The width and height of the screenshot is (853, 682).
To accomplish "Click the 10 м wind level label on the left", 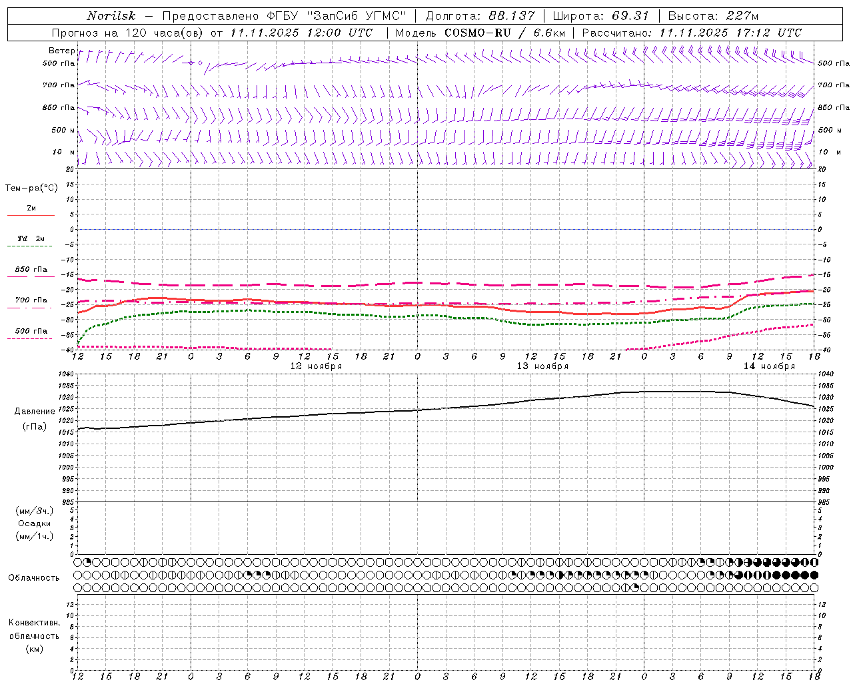I will coord(63,152).
